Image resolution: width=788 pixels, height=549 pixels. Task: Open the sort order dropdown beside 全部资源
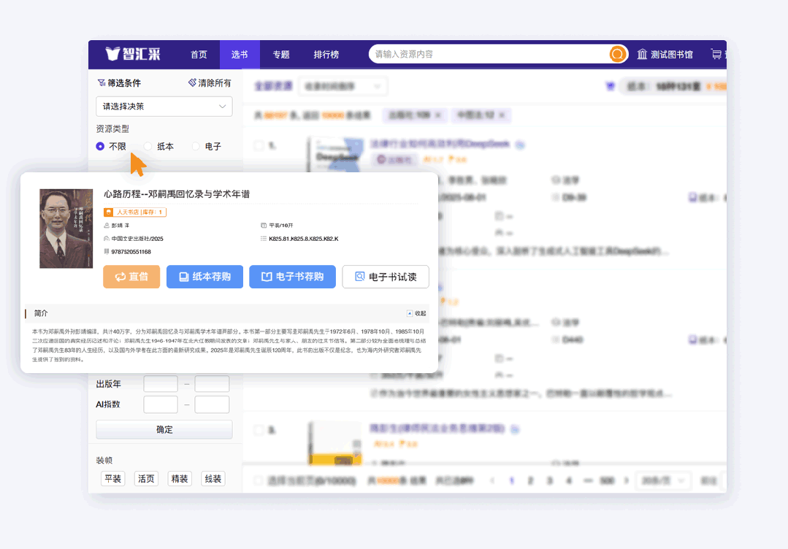pos(343,86)
